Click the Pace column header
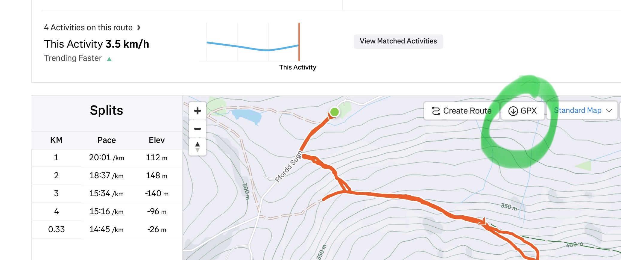Viewport: 621px width, 260px height. [107, 140]
